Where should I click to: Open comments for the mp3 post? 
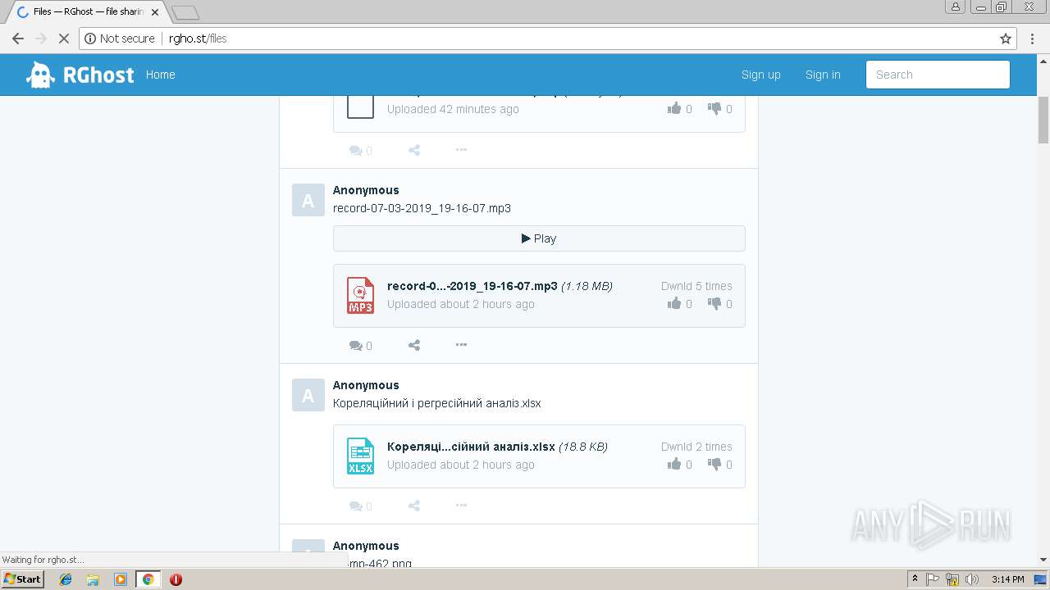pyautogui.click(x=360, y=346)
